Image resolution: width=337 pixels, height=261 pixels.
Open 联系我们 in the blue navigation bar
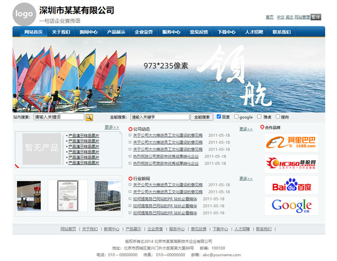point(281,32)
